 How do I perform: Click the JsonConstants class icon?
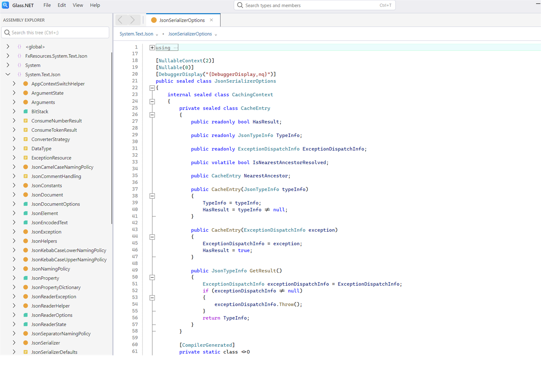click(26, 185)
